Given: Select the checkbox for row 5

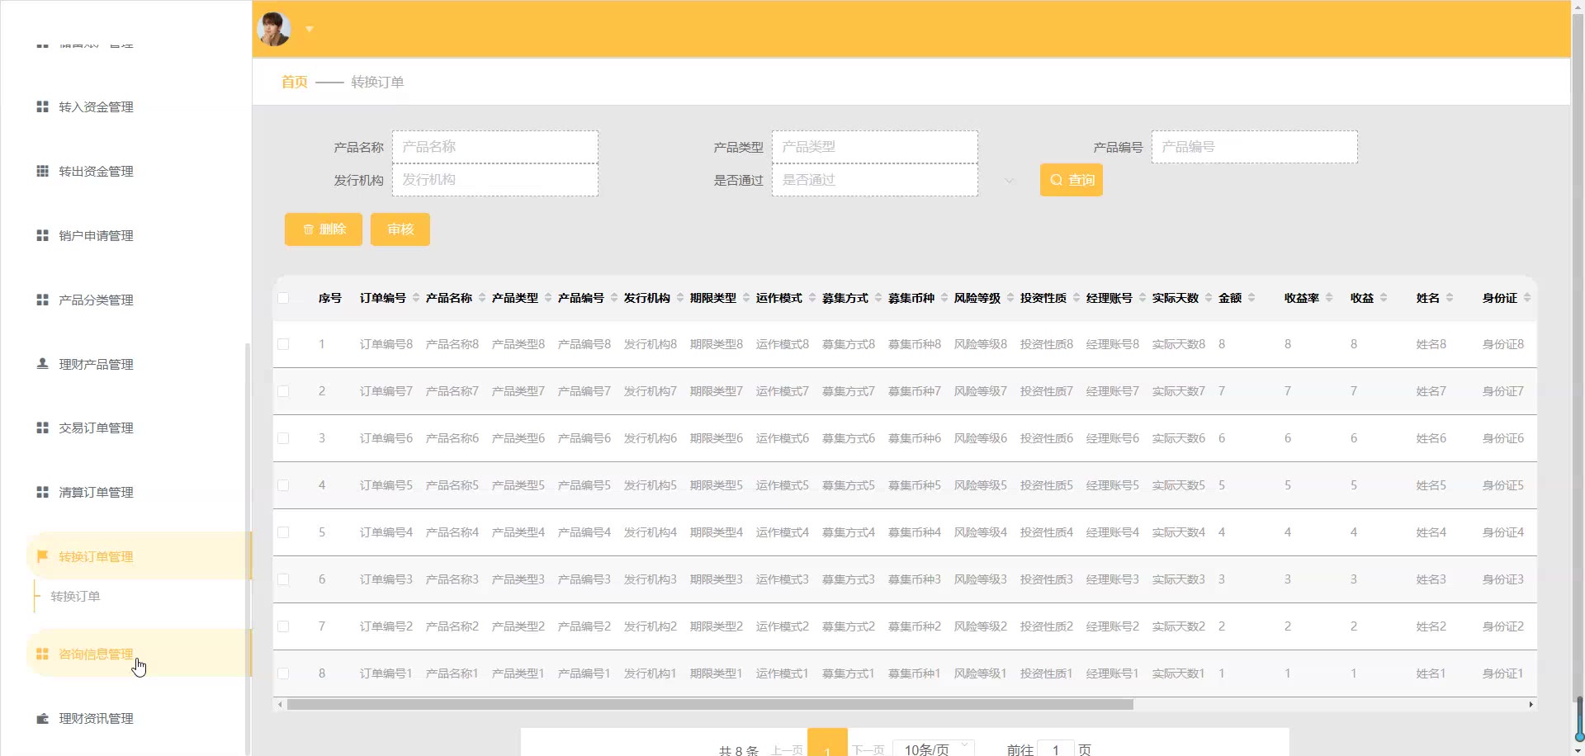Looking at the screenshot, I should coord(283,532).
